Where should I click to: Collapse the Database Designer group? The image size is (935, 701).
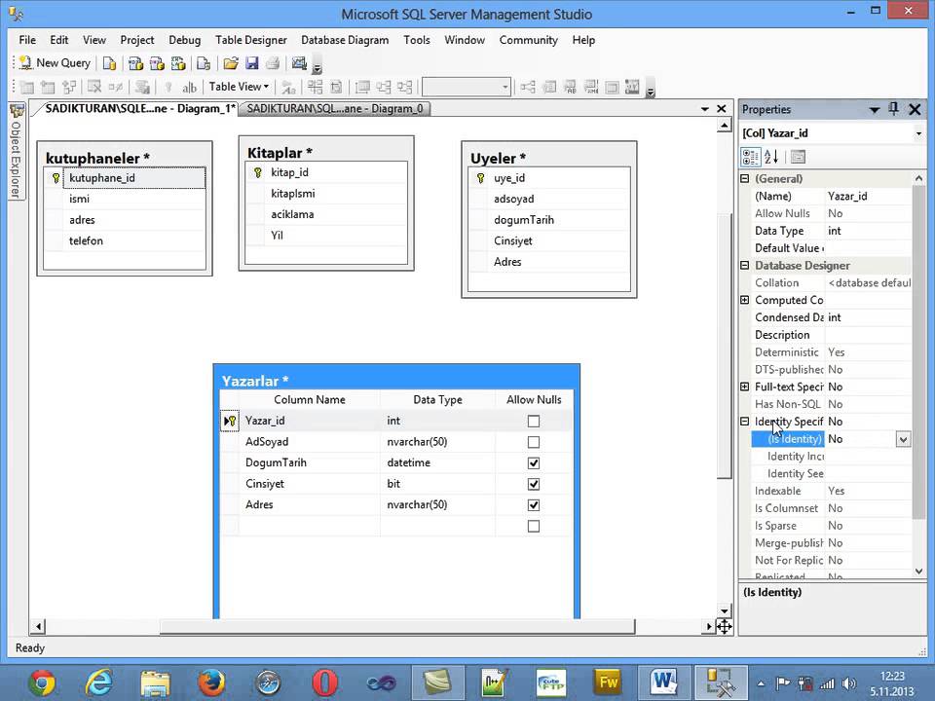point(745,265)
